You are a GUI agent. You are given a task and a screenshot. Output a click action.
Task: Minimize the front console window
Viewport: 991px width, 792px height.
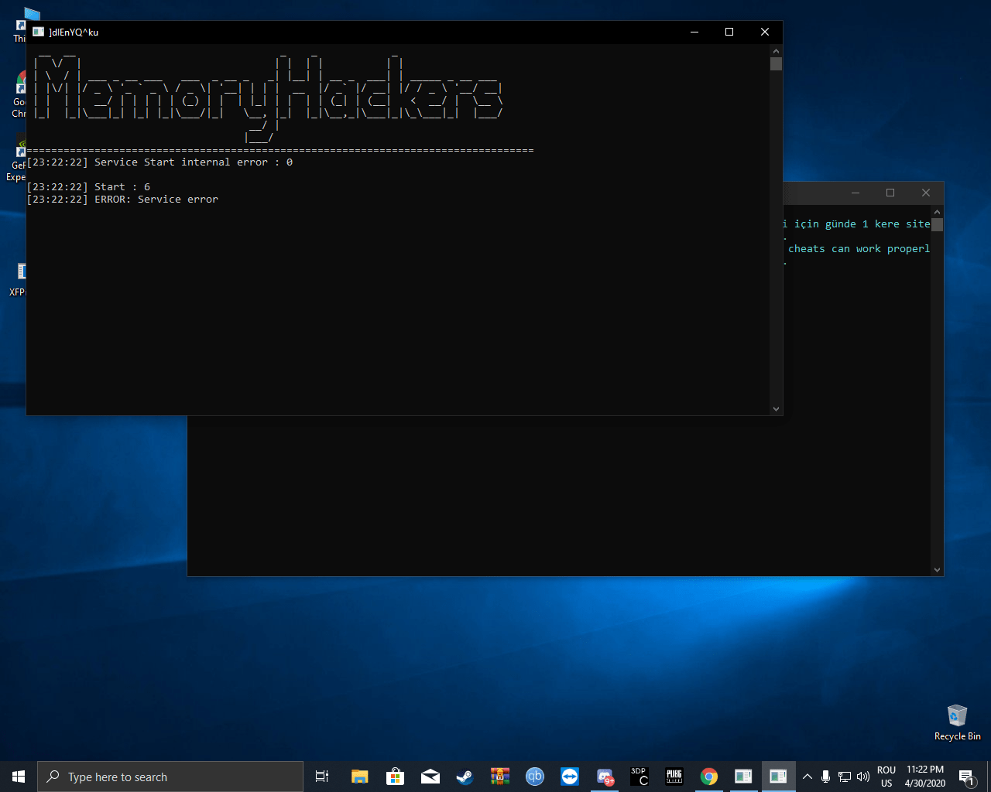point(694,32)
